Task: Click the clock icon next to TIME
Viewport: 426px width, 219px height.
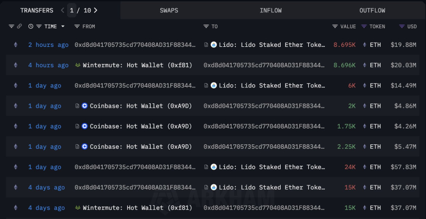Action: [31, 26]
